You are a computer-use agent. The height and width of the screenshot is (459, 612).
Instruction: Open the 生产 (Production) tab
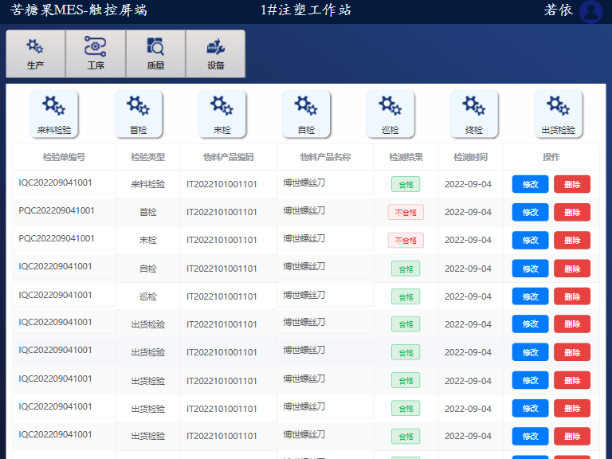tap(35, 54)
